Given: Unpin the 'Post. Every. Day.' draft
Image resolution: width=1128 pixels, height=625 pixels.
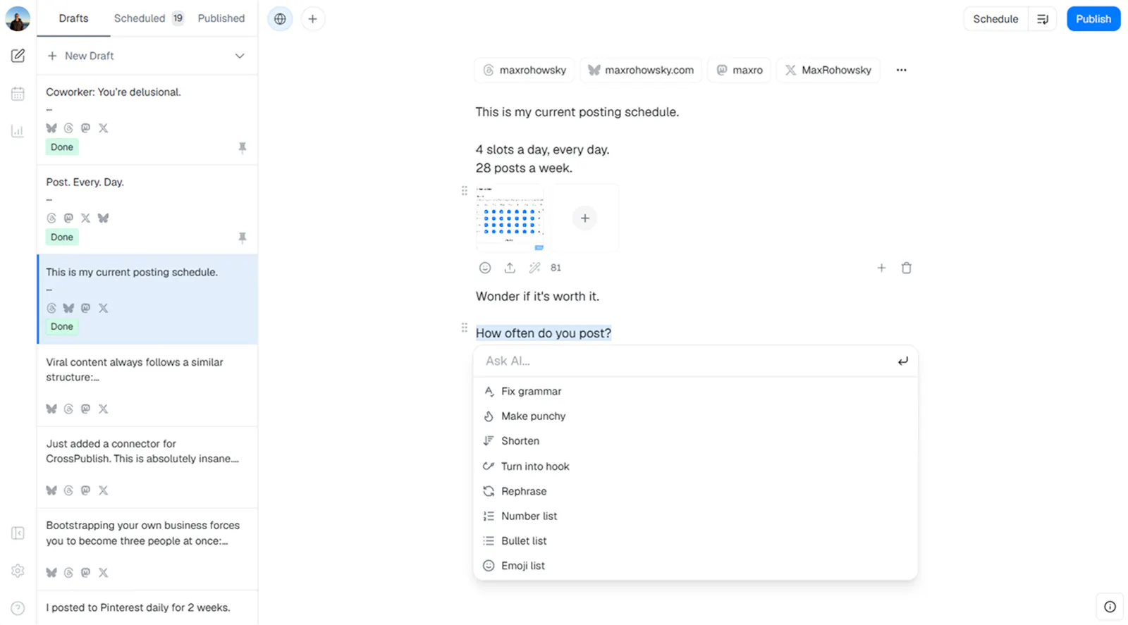Looking at the screenshot, I should pyautogui.click(x=243, y=237).
